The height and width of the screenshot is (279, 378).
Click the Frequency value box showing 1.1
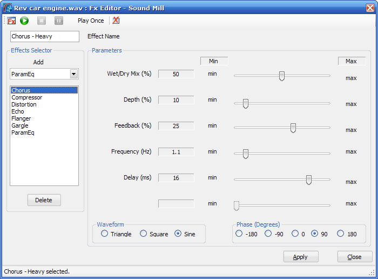pos(176,152)
